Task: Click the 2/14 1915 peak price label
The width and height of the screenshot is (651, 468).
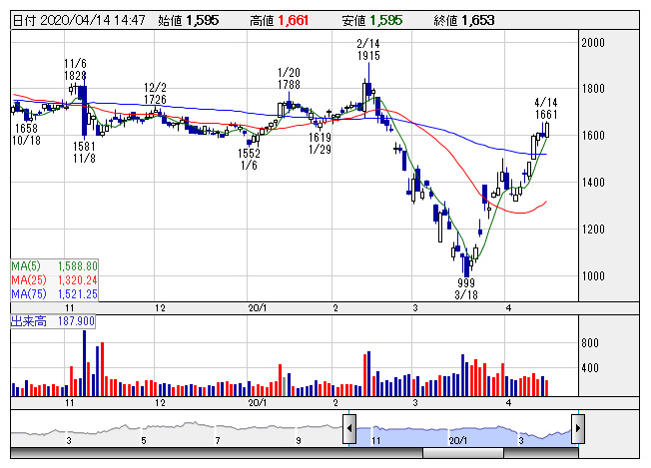Action: 368,49
